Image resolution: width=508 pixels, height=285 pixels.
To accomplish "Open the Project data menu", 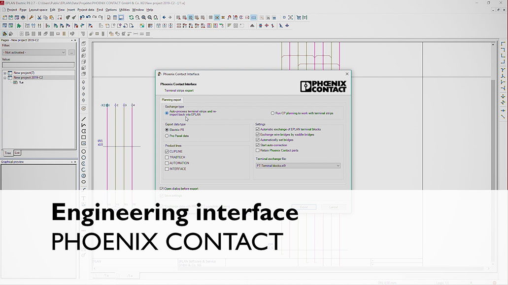I will point(86,10).
